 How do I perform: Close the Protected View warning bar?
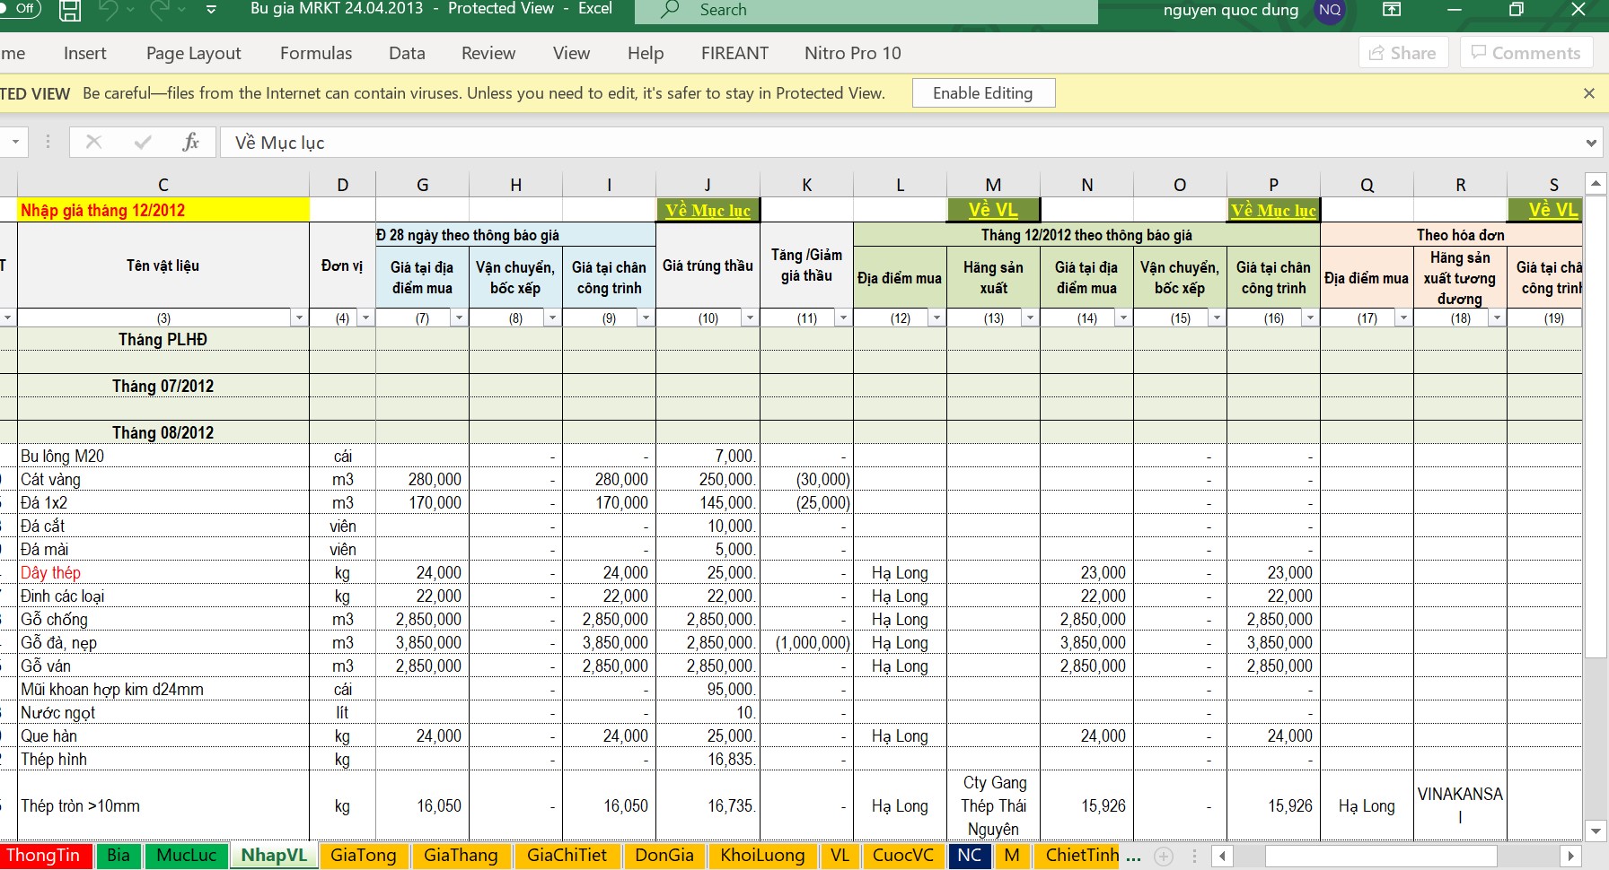tap(1588, 93)
